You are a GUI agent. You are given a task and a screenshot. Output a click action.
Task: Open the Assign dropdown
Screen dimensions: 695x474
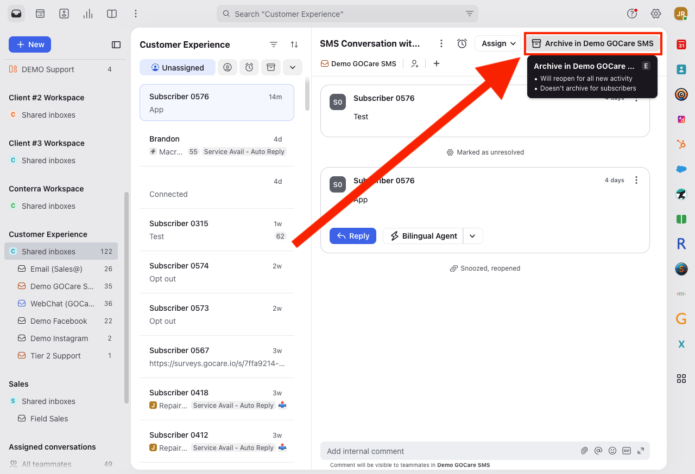point(498,43)
